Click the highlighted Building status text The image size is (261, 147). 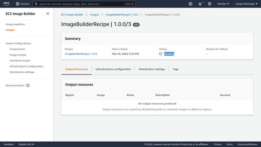coord(169,54)
